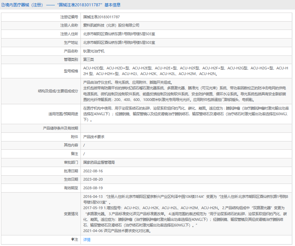Click the model list starting ACU-H2D型
The width and height of the screenshot is (295, 246).
point(186,71)
